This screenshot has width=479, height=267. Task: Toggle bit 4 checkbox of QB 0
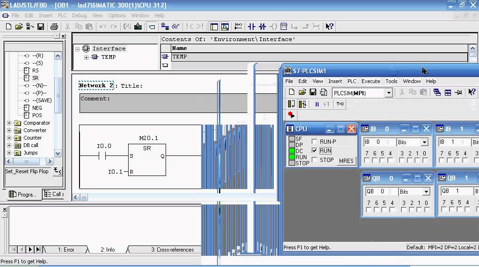tap(392, 210)
